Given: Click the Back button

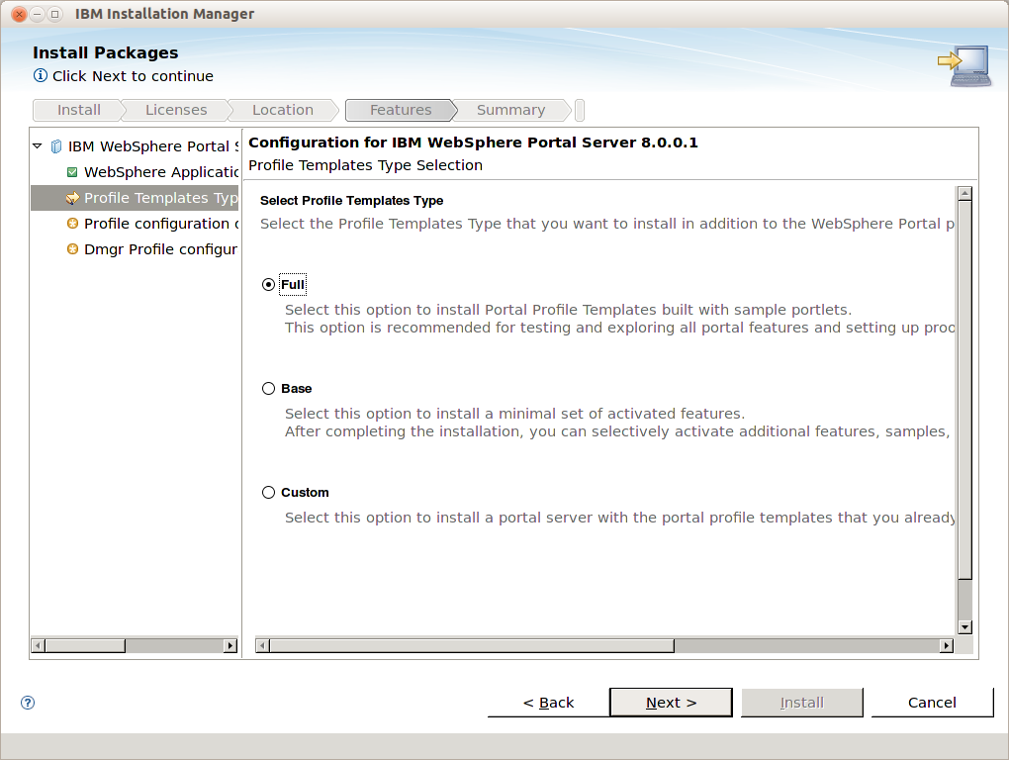Looking at the screenshot, I should coord(548,702).
